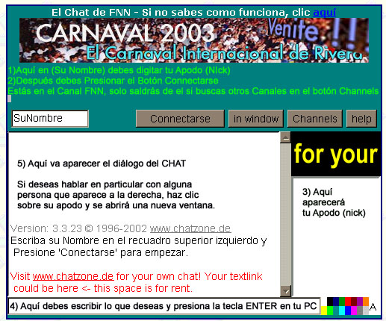Focus the SuNombre nickname field

click(x=50, y=119)
